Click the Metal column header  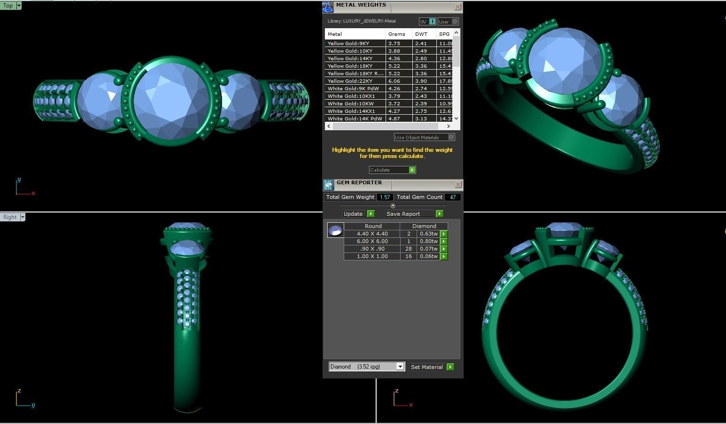coord(355,34)
